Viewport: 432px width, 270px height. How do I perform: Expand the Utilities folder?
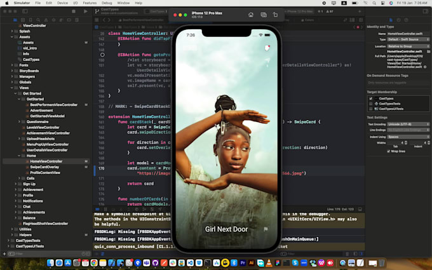(x=12, y=229)
